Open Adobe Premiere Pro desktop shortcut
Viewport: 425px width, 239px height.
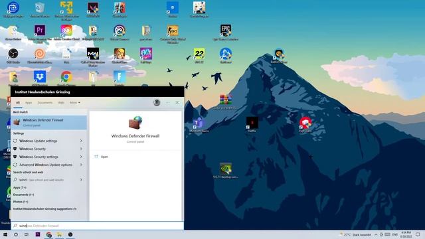40,34
